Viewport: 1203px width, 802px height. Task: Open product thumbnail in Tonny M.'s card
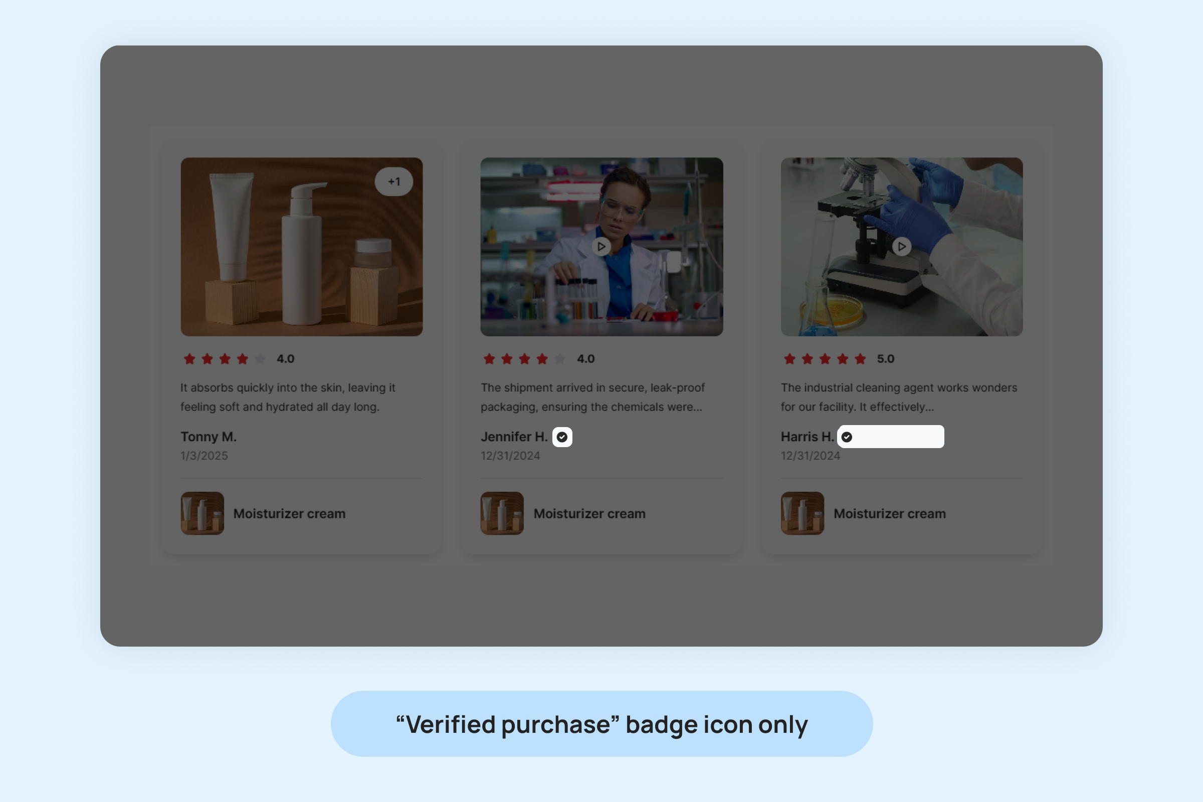202,513
